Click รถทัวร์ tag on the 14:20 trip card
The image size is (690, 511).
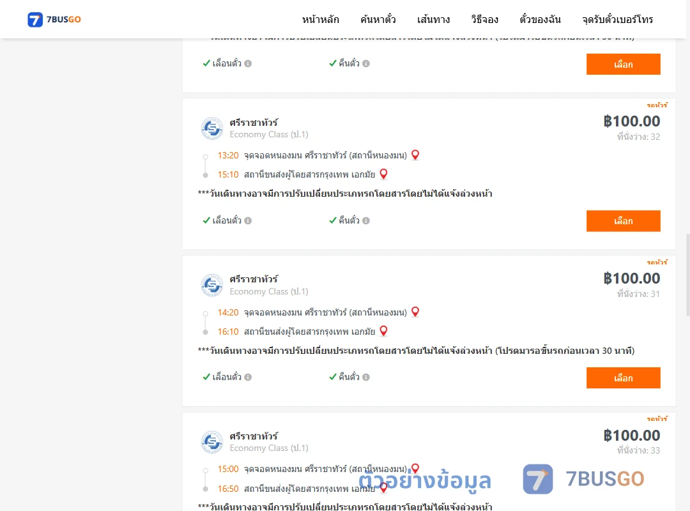click(657, 263)
